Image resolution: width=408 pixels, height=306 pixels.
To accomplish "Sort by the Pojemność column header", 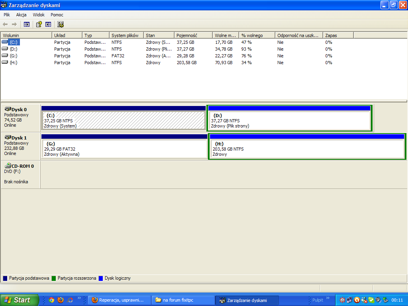I will [x=193, y=35].
